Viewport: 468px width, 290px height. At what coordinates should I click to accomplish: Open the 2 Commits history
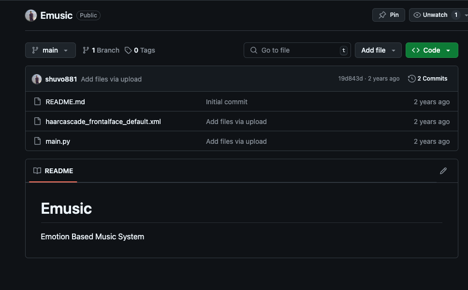pyautogui.click(x=428, y=79)
